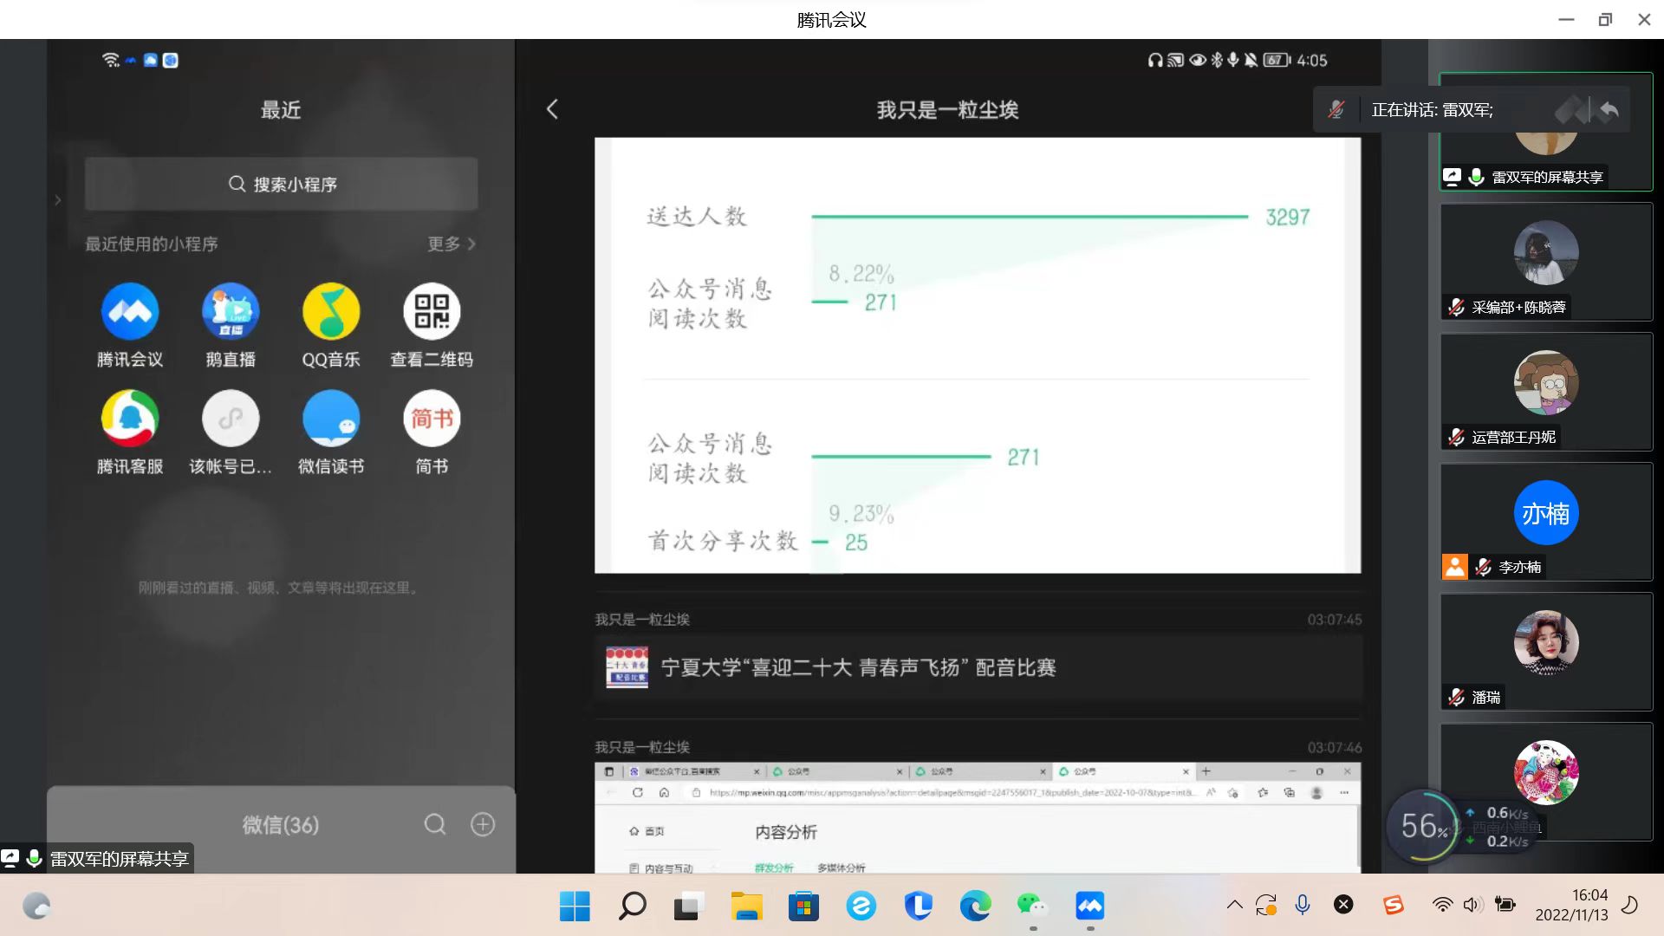Open the 简书 mini program
Viewport: 1664px width, 936px height.
click(x=432, y=419)
